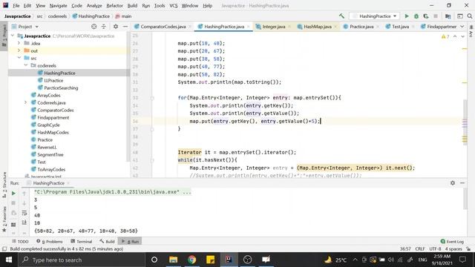The image size is (475, 267).
Task: Click the 36:57 cursor position indicator
Action: click(x=405, y=249)
